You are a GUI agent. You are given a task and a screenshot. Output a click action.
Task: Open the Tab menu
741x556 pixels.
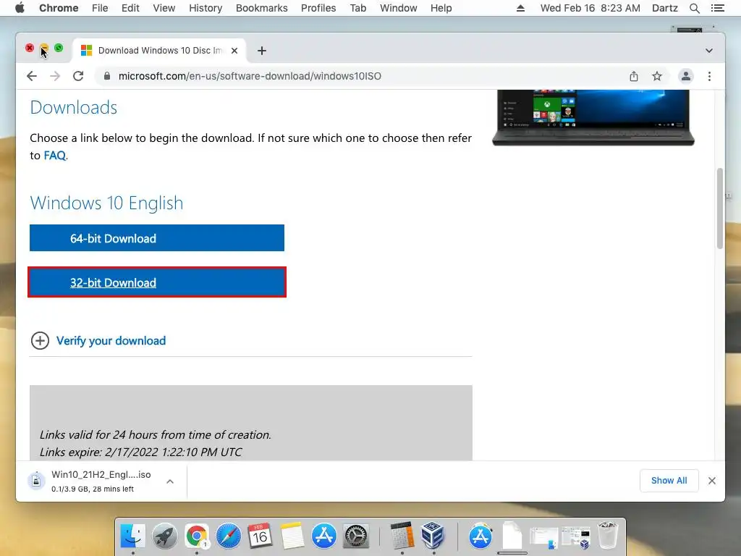(357, 8)
